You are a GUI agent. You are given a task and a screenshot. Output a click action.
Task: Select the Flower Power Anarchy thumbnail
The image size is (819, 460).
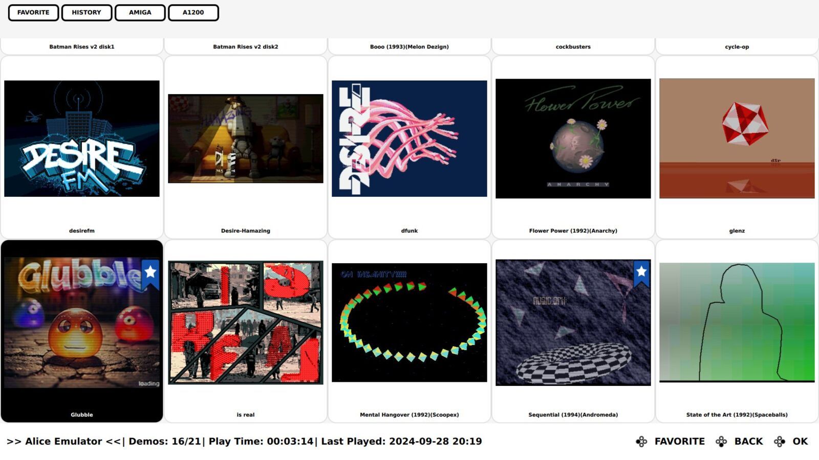(573, 139)
